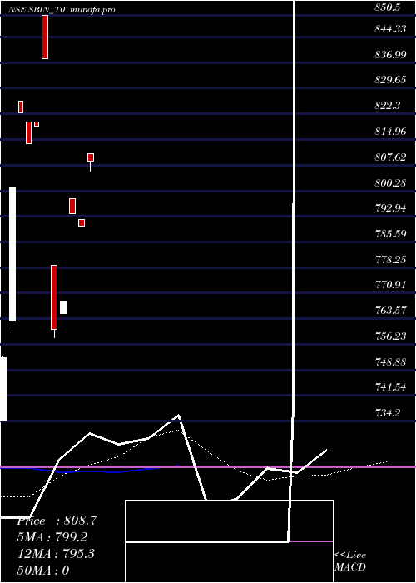Click the 748.88 price axis label
This screenshot has height=583, width=416.
tap(390, 361)
